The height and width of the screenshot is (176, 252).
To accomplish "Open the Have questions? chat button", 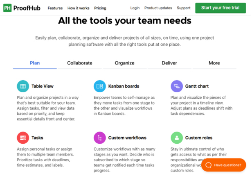I will pyautogui.click(x=223, y=165).
